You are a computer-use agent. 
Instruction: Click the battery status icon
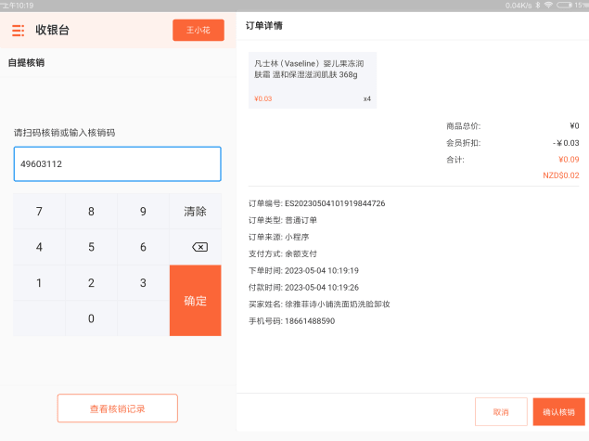pos(564,6)
